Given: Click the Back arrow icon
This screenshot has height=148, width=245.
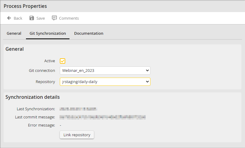Looking at the screenshot, I should click(x=9, y=18).
